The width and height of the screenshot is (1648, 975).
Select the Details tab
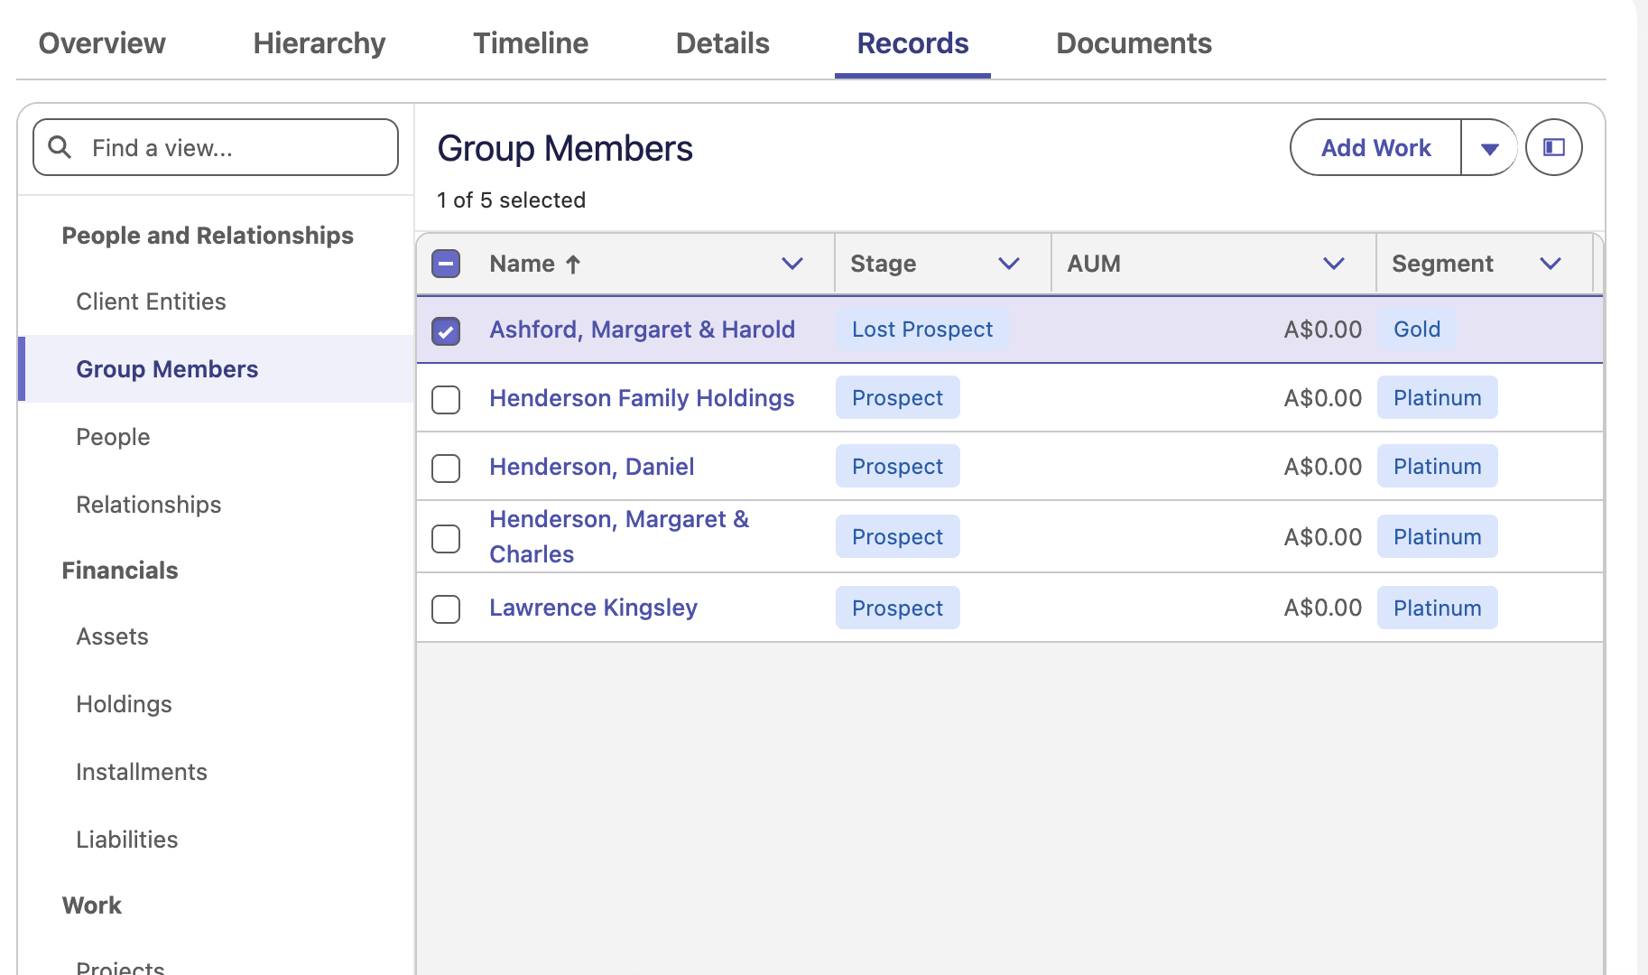723,43
